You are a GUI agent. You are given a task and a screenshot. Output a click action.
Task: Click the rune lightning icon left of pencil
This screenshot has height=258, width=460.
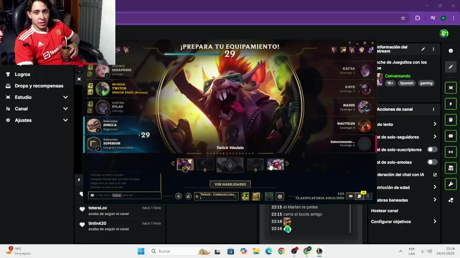click(x=179, y=196)
